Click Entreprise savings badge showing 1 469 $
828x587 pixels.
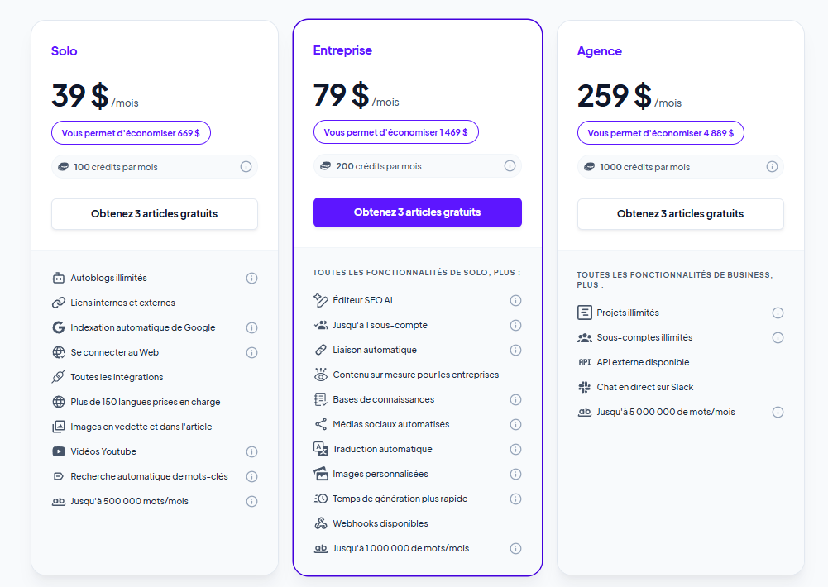[396, 132]
